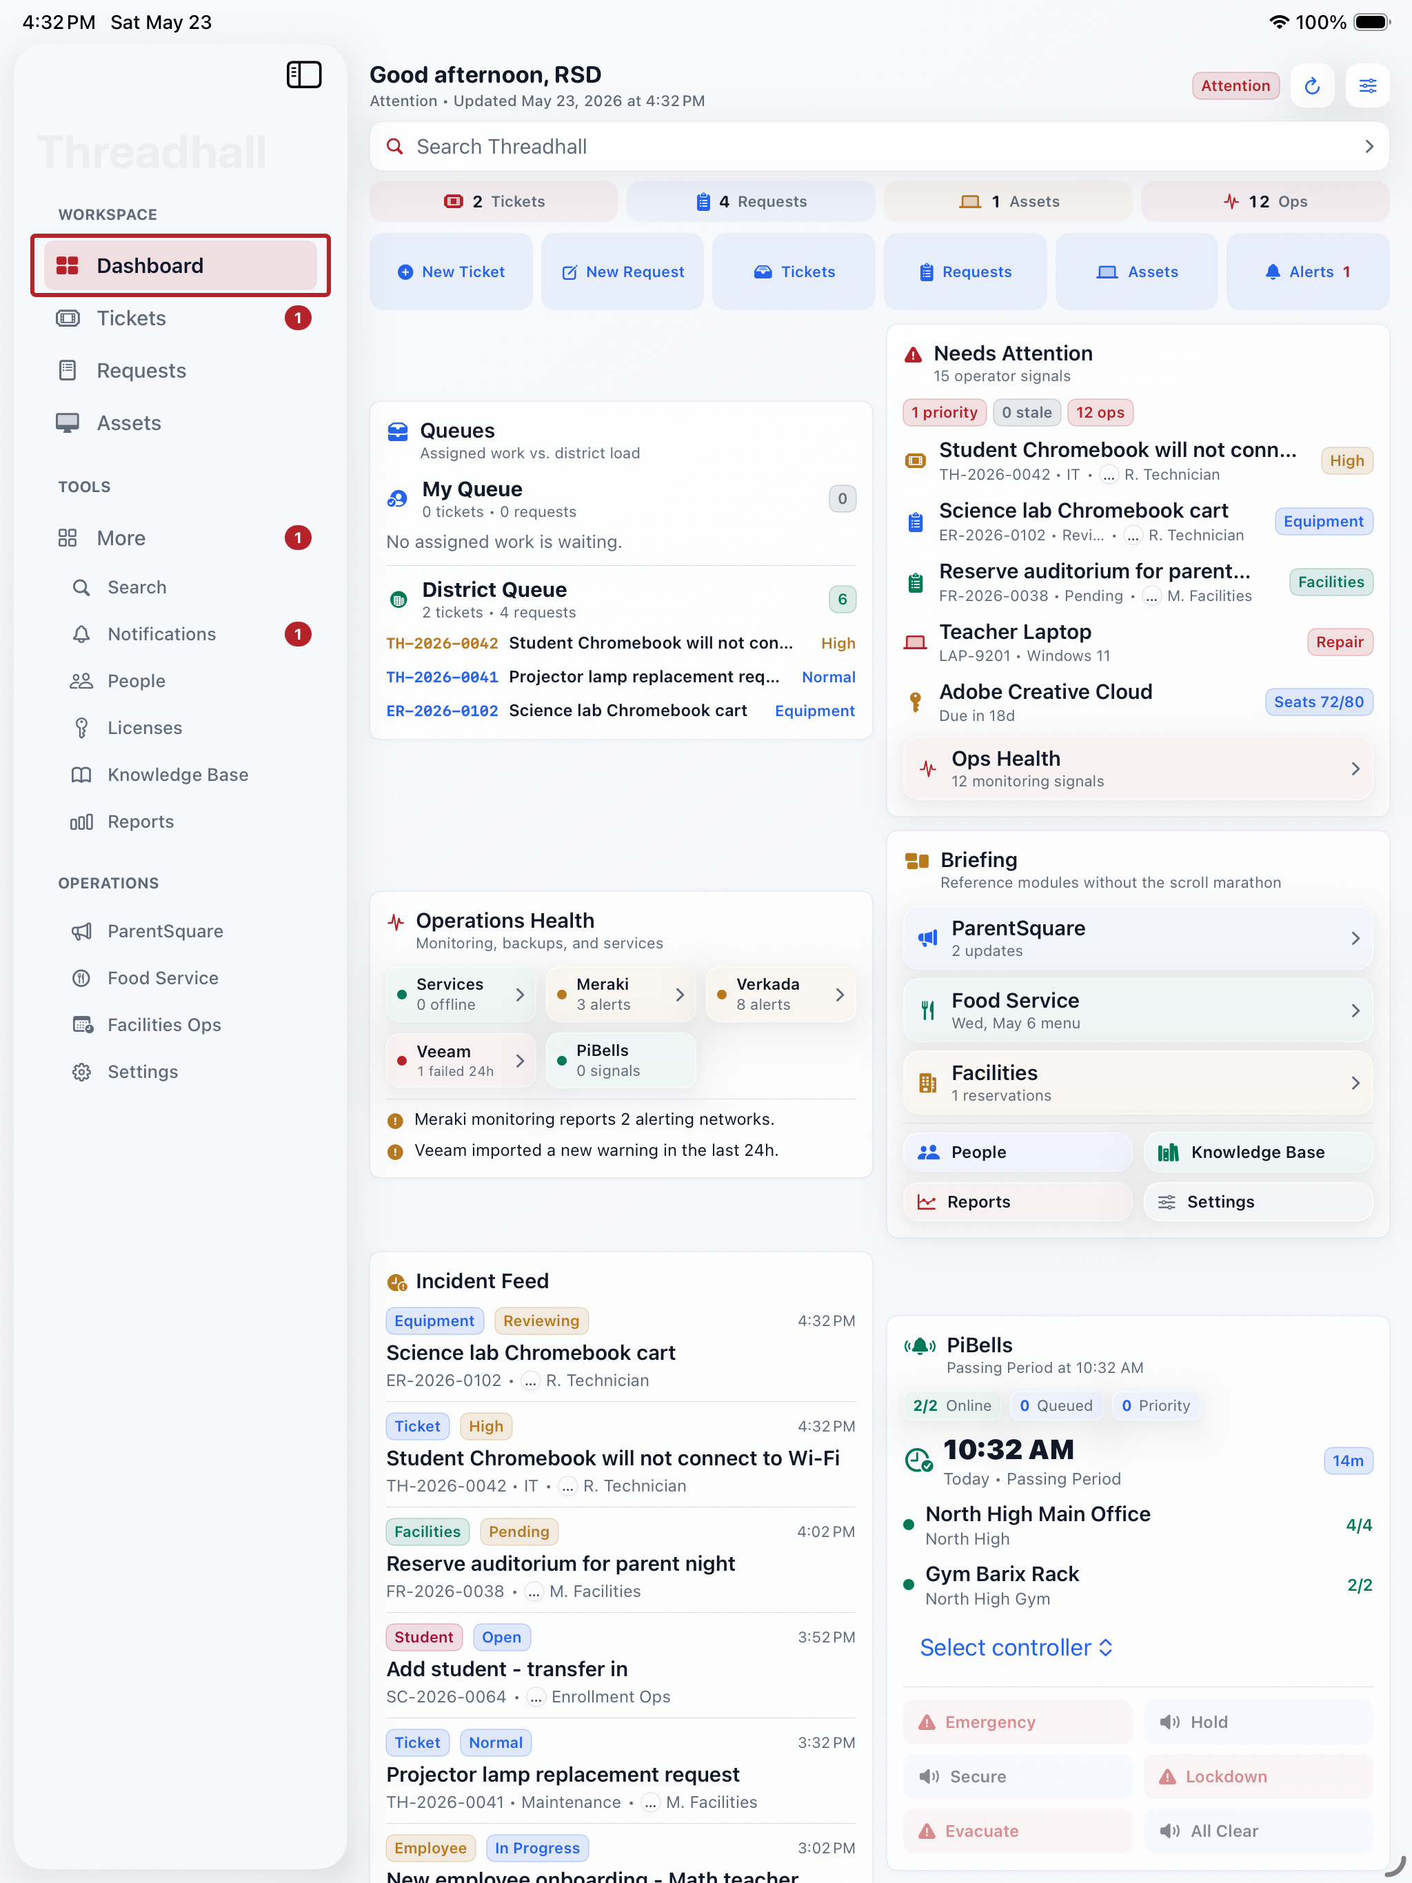Select the 2 Tickets summary tab
The image size is (1412, 1883).
pyautogui.click(x=494, y=202)
